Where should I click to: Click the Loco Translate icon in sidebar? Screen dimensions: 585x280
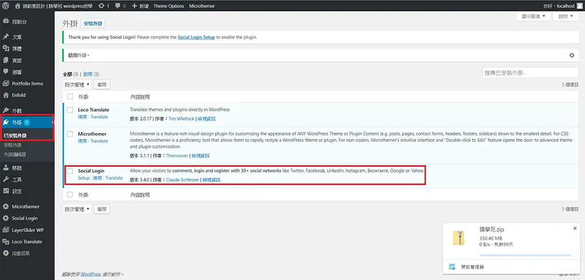tap(6, 242)
